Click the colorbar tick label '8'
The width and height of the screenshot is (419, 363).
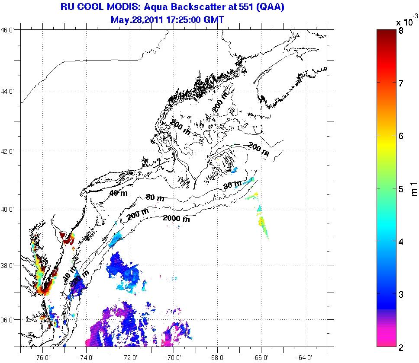(400, 31)
